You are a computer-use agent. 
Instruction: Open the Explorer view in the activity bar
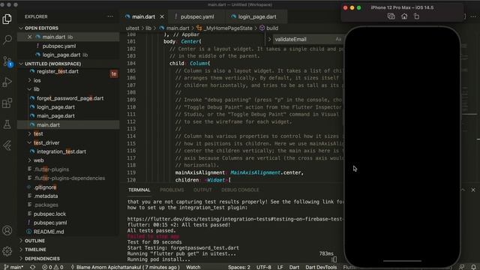pyautogui.click(x=7, y=19)
